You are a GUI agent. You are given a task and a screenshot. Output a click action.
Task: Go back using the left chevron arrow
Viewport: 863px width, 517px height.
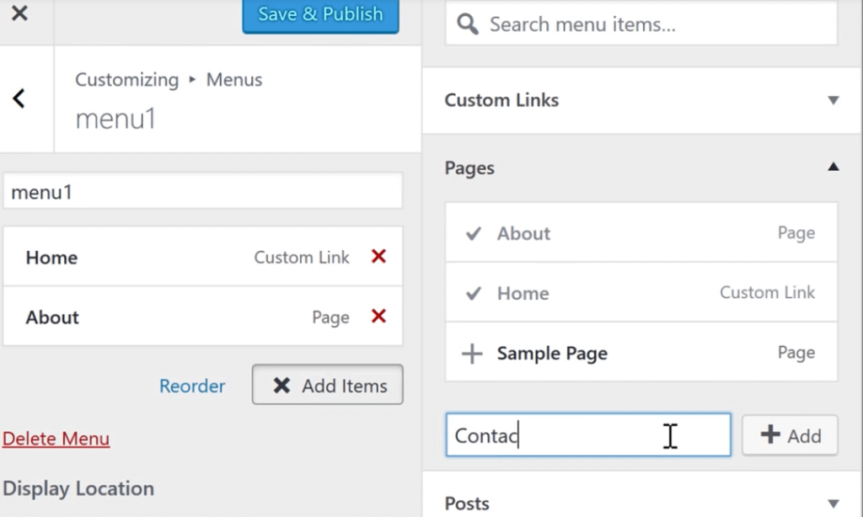(19, 99)
